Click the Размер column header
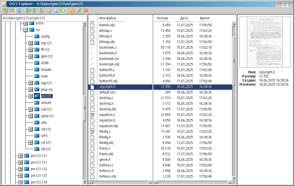294x186 pixels. 162,18
